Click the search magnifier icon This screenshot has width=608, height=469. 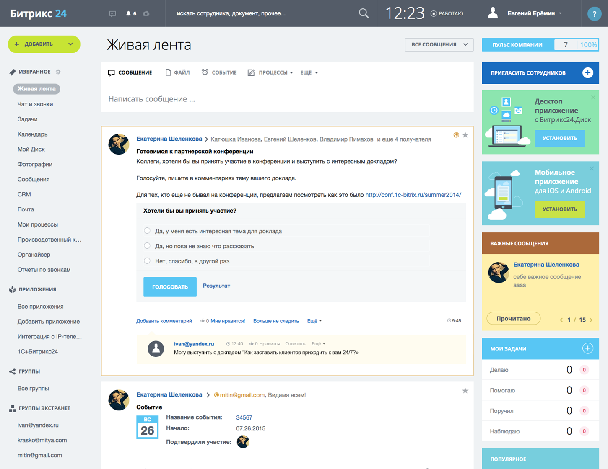(x=364, y=13)
